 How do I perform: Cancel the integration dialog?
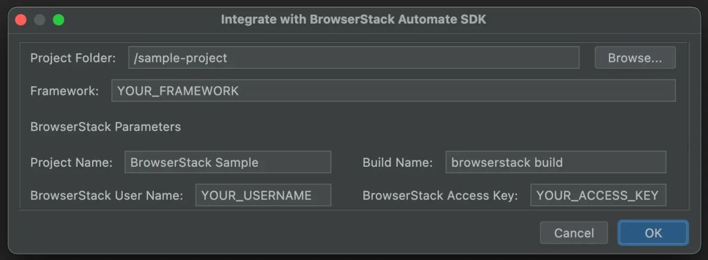[574, 233]
